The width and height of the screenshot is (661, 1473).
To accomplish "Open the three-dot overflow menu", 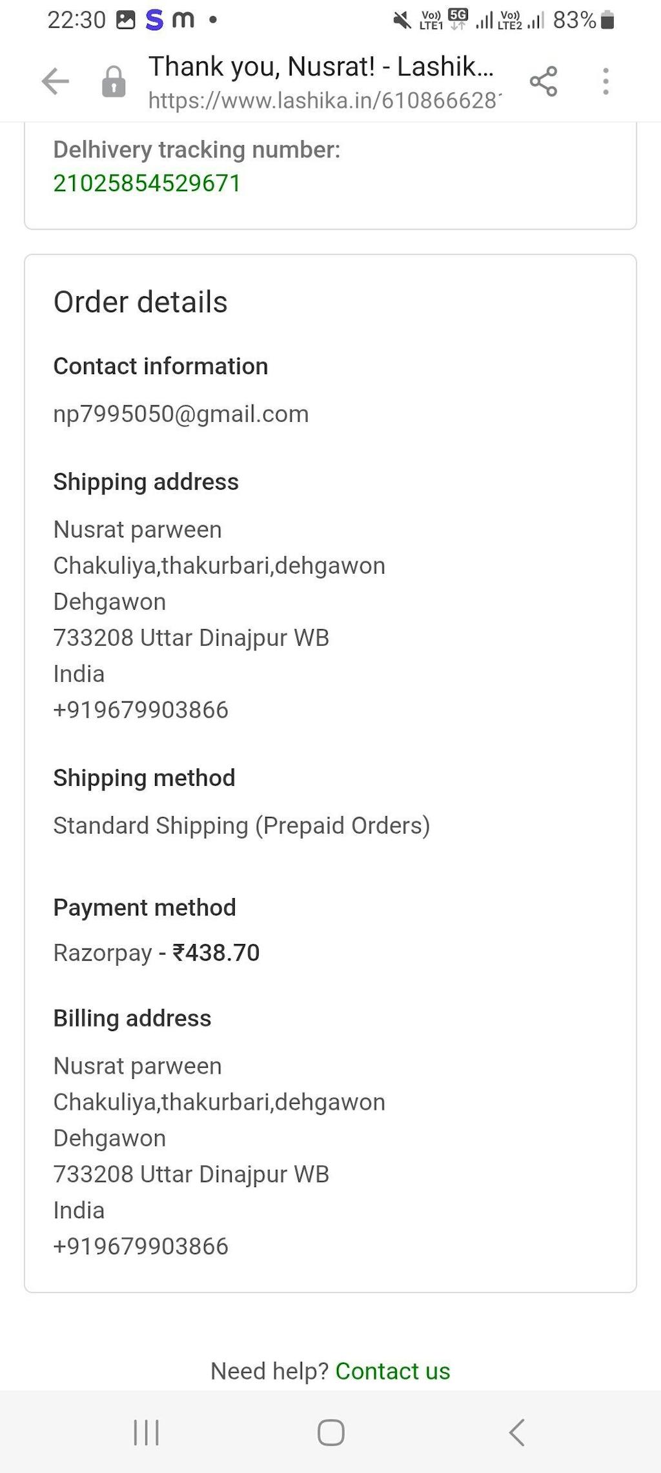I will [x=605, y=81].
